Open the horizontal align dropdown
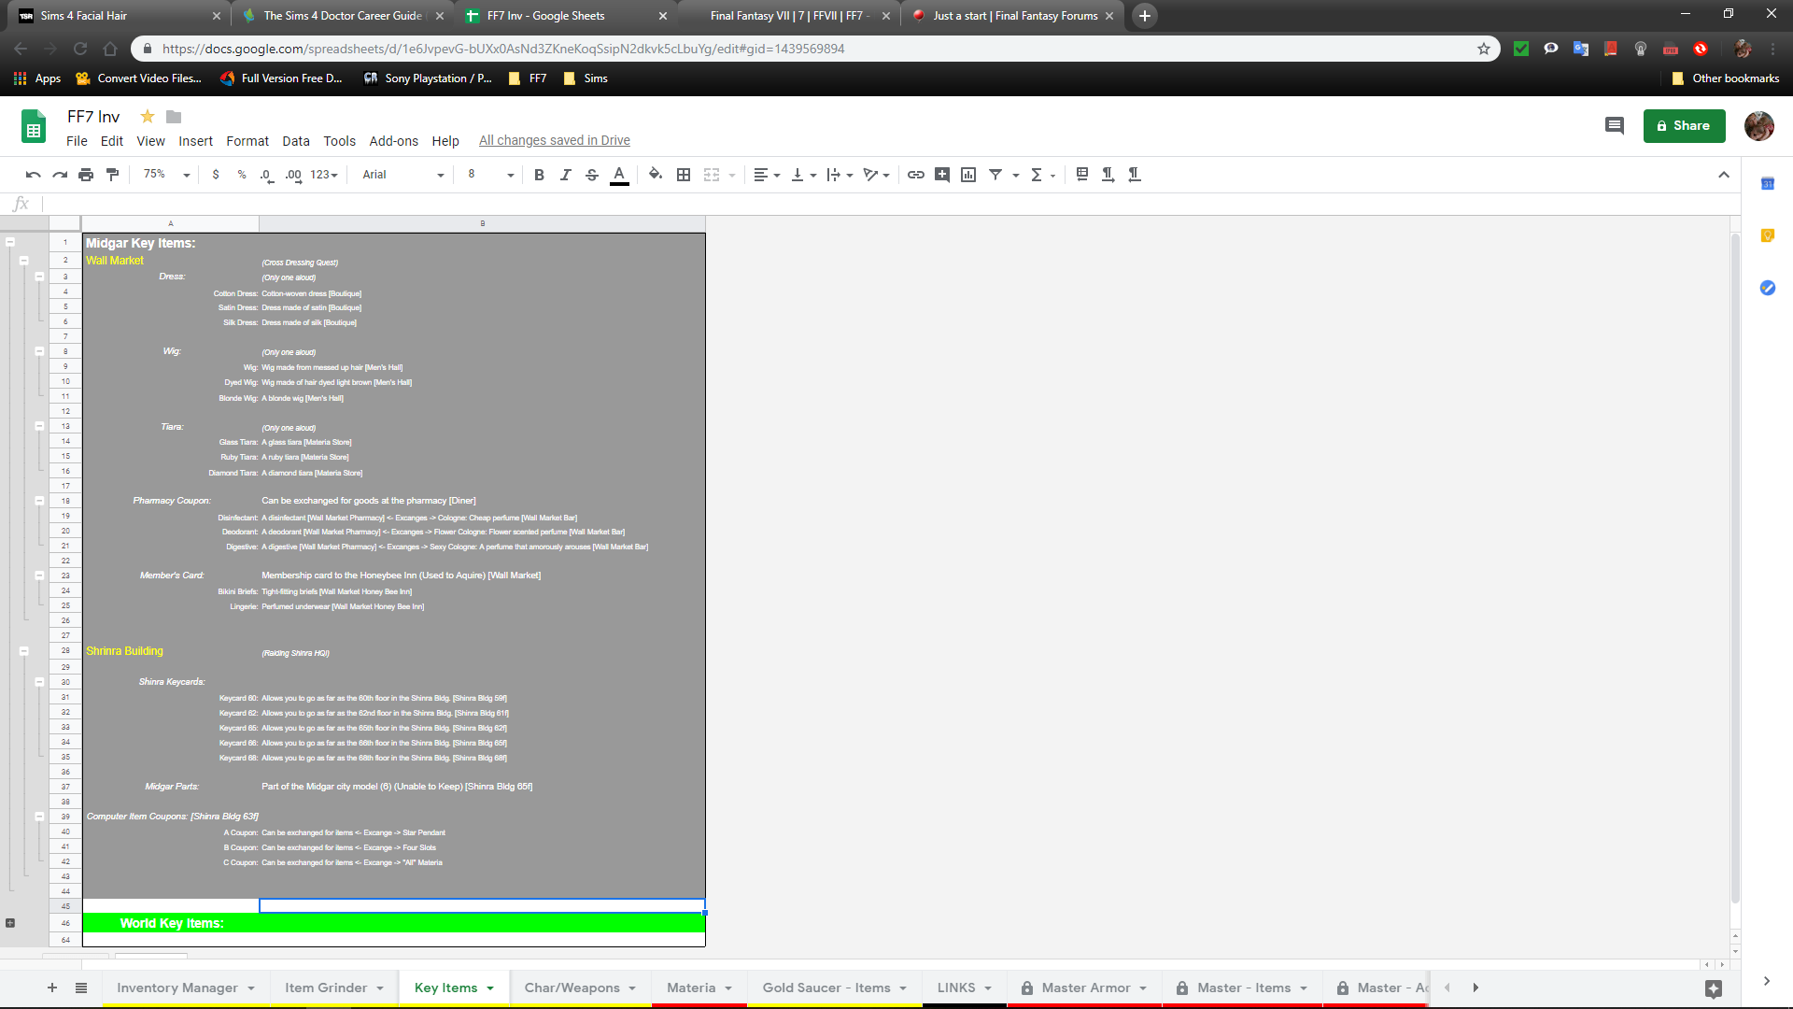 tap(767, 175)
